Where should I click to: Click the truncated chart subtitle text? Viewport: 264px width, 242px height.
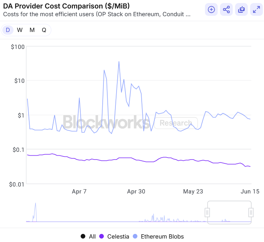96,14
